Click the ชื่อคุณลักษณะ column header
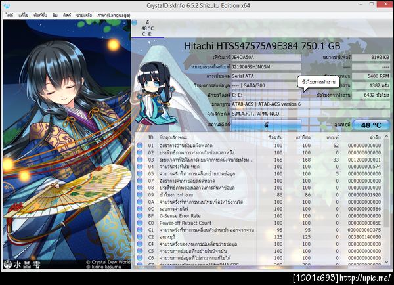This screenshot has height=285, width=394. coord(173,137)
